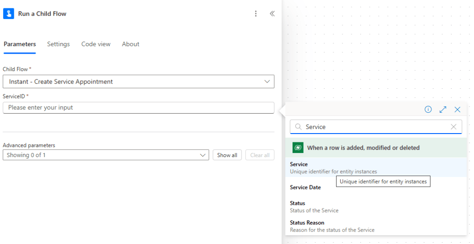Collapse the 'When a row is added' group
The height and width of the screenshot is (244, 474).
363,148
